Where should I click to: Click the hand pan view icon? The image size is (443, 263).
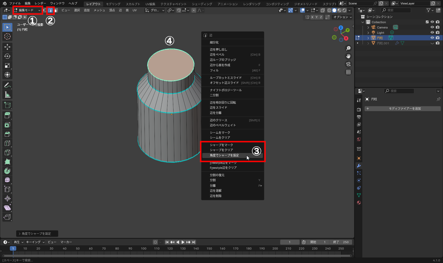[x=348, y=56]
